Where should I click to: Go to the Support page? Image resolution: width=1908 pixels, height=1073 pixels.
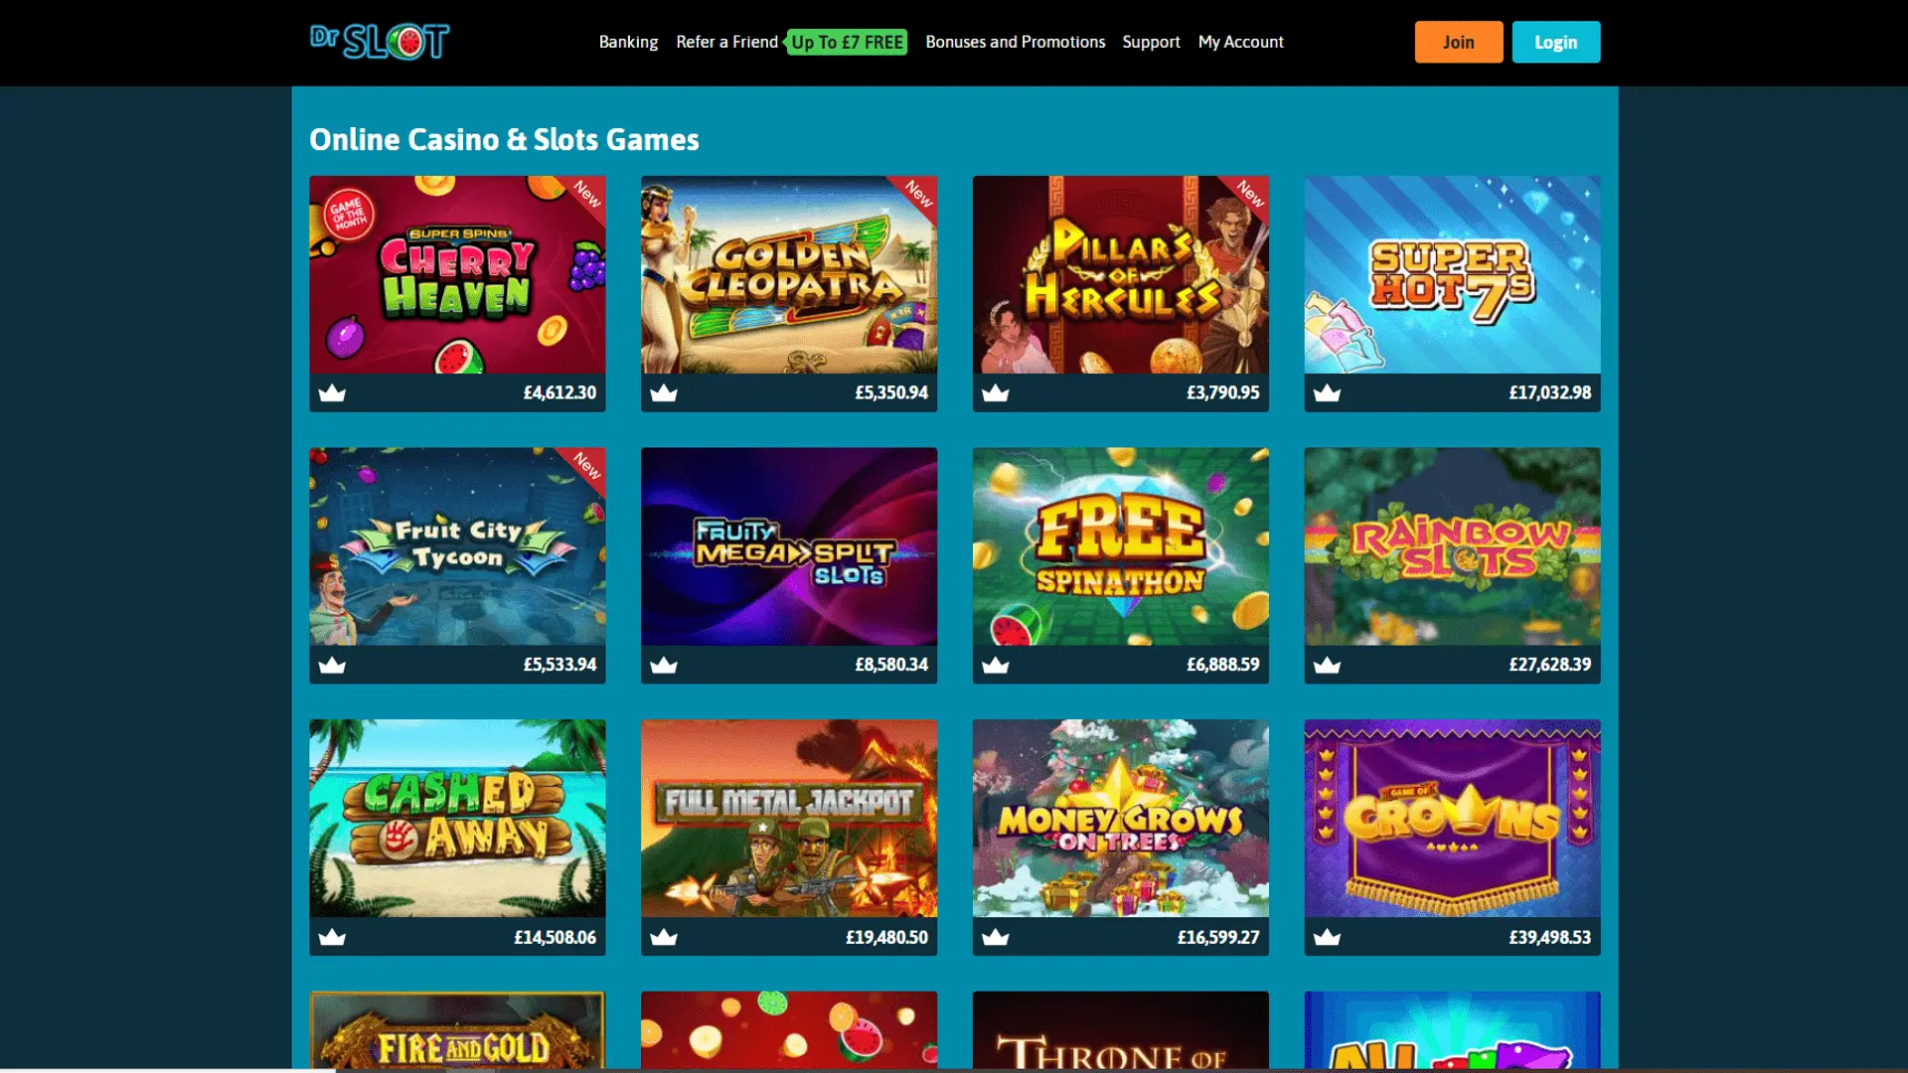coord(1151,42)
